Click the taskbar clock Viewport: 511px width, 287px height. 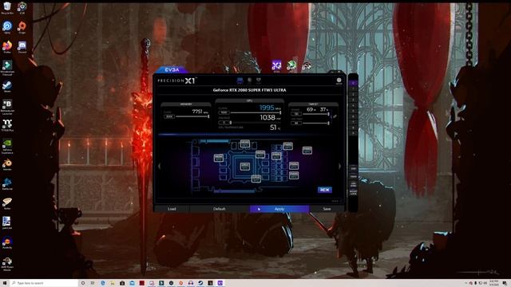tap(493, 283)
